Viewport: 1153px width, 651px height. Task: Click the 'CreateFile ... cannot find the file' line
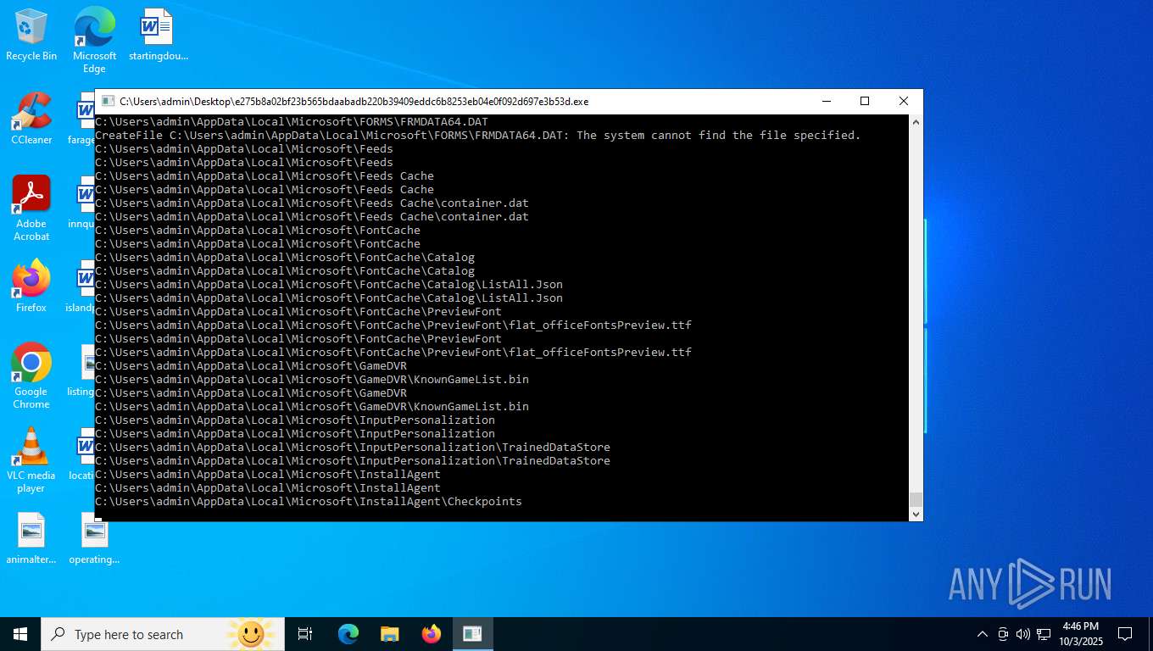[x=477, y=136]
